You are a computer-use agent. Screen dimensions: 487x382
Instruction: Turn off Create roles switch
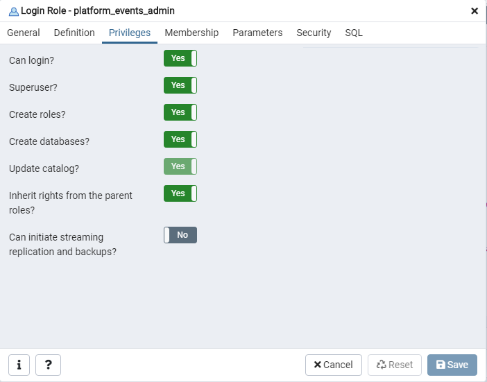pos(180,112)
